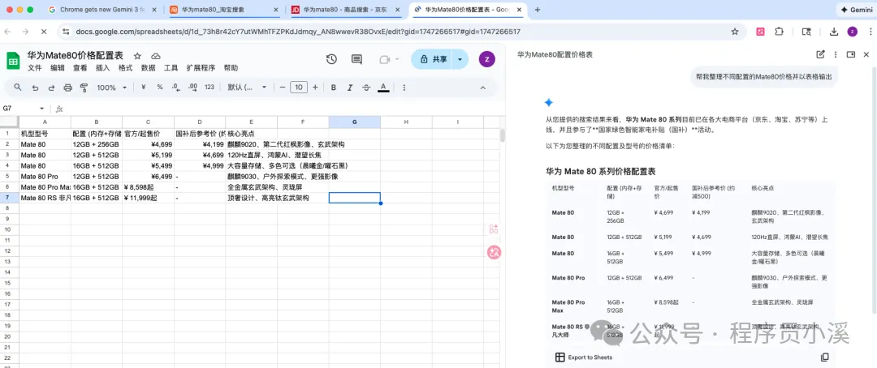
Task: Select cell with ¥4,699 in row 2
Action: pyautogui.click(x=149, y=144)
